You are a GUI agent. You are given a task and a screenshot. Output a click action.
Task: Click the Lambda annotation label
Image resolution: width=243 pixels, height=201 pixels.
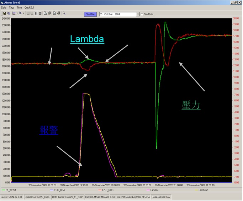tap(87, 39)
